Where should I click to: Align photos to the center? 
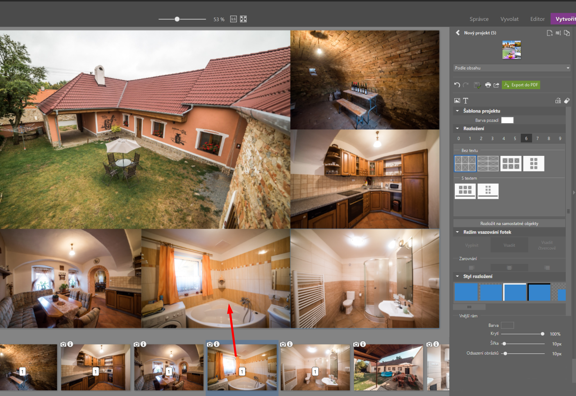tap(509, 268)
